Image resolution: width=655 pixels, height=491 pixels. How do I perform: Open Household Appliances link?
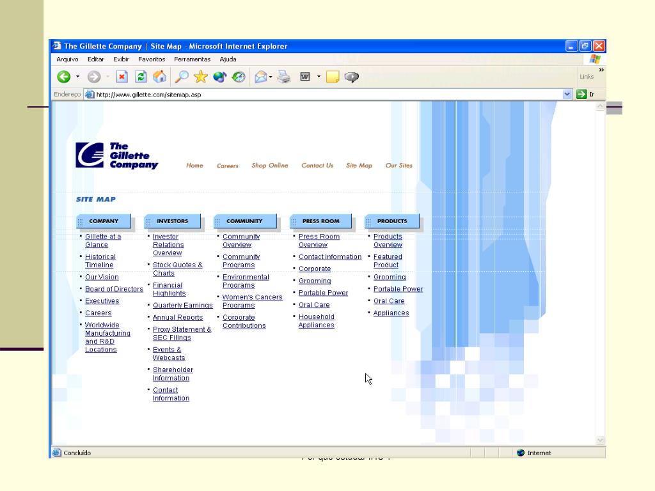click(316, 321)
